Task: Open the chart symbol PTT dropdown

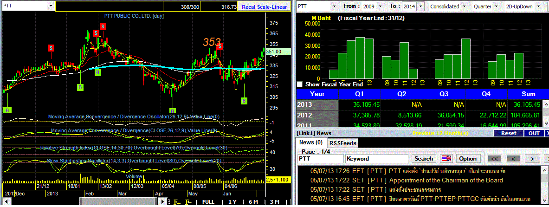Action: 51,6
